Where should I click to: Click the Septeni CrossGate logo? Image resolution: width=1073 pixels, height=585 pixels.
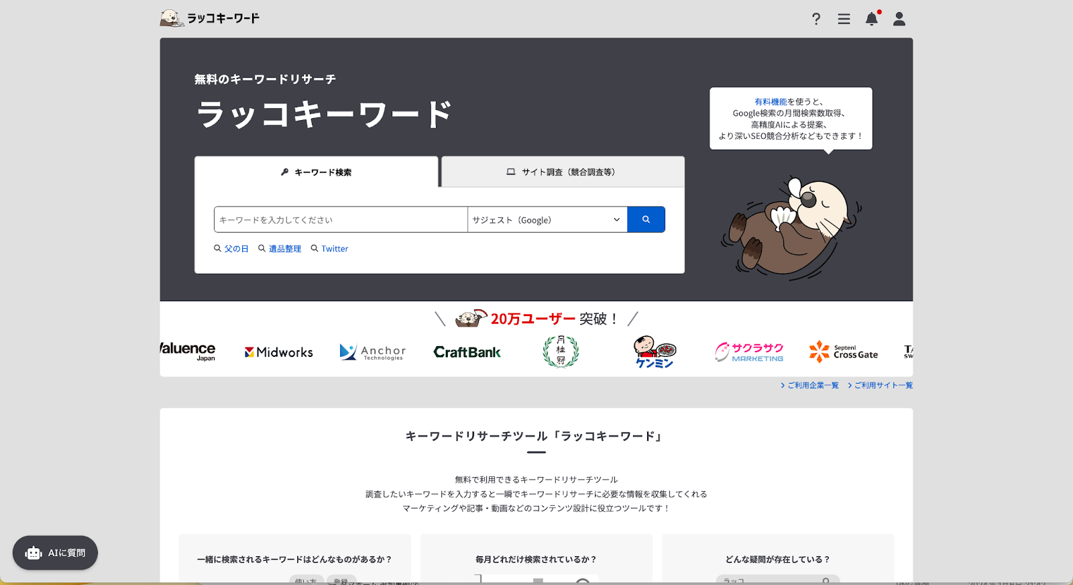843,352
